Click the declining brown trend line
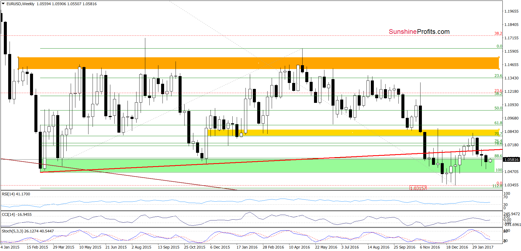Viewport: 521px width, 251px height. 119,174
